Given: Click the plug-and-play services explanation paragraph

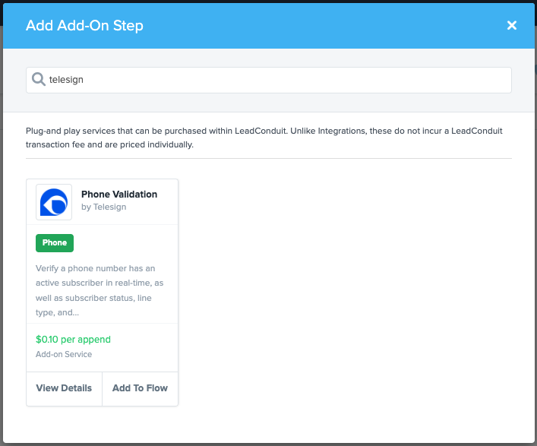Looking at the screenshot, I should click(x=264, y=138).
